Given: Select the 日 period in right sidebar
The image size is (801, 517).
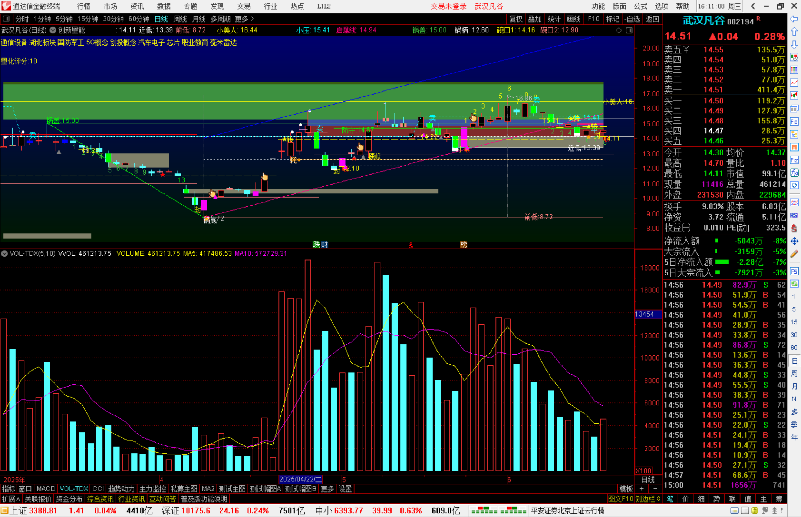Looking at the screenshot, I should click(794, 361).
